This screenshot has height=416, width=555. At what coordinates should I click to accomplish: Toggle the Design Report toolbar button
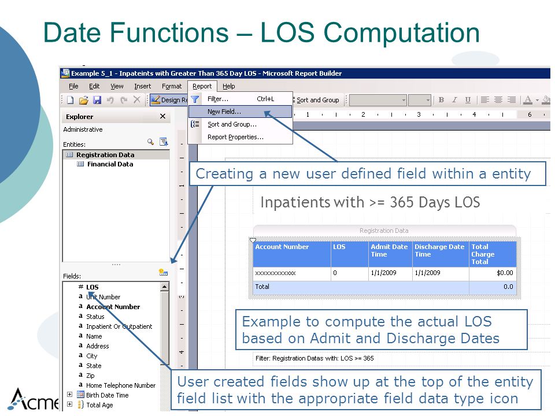click(x=169, y=100)
